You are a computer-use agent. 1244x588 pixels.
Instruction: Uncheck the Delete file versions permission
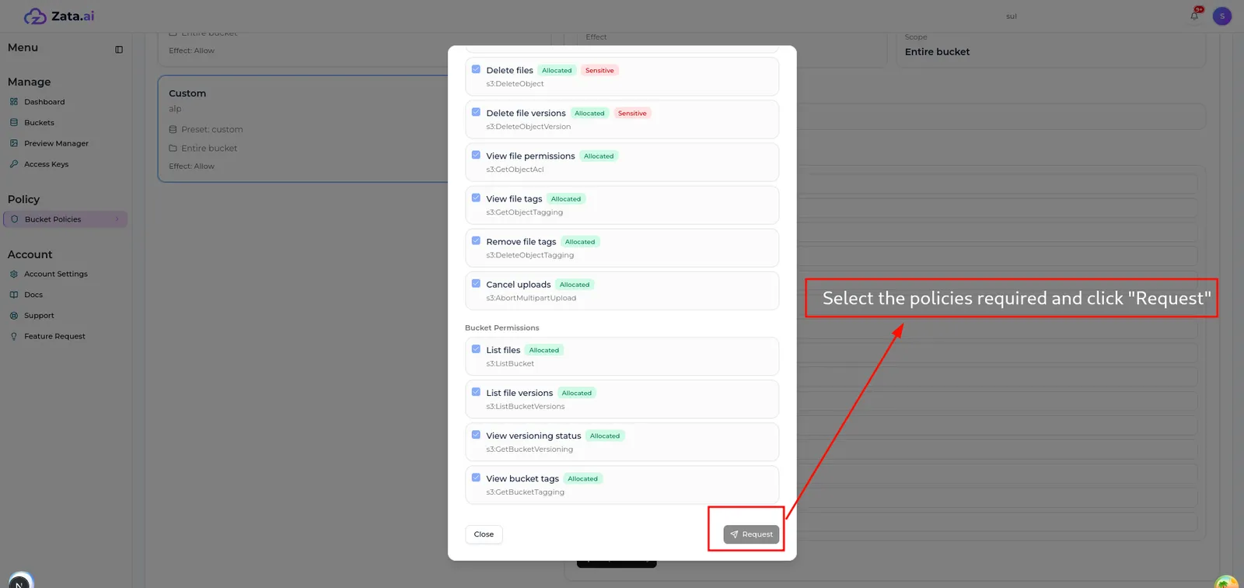tap(476, 112)
